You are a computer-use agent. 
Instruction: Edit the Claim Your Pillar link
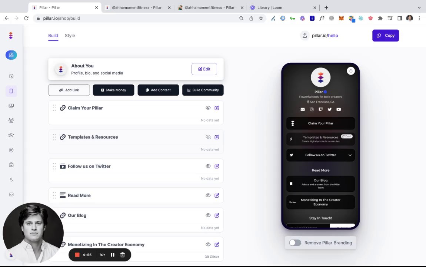pos(217,108)
